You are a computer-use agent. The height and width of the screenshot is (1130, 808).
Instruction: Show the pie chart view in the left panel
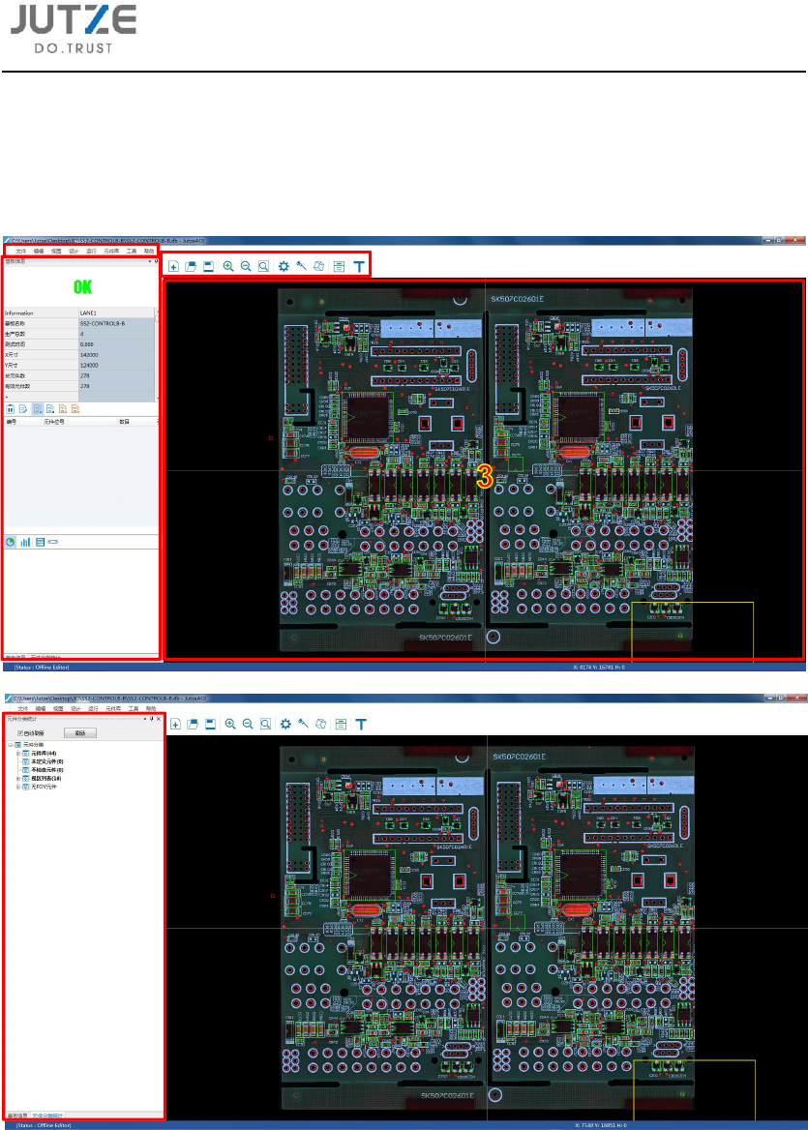coord(11,542)
